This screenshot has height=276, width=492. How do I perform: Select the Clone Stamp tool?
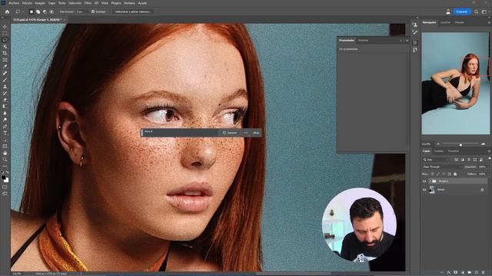click(5, 87)
